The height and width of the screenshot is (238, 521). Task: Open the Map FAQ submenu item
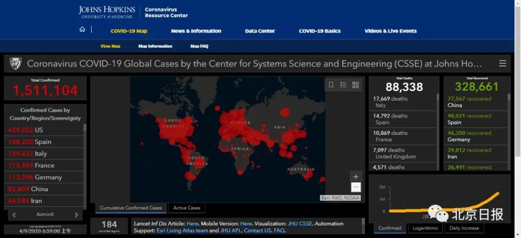tap(199, 46)
